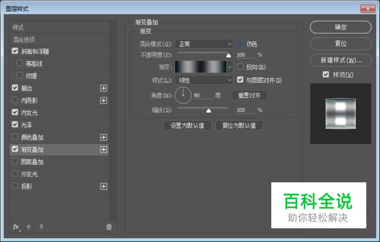Uncheck the 内发光 checkbox
Screen dimensions: 380x242
(x=15, y=112)
